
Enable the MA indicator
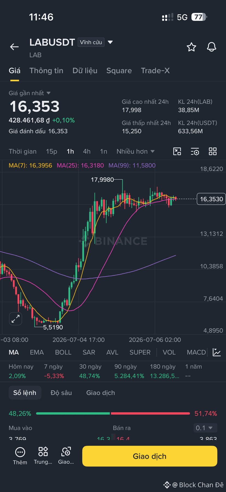point(14,352)
